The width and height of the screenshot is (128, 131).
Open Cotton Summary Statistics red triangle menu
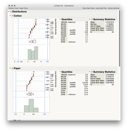92,19
